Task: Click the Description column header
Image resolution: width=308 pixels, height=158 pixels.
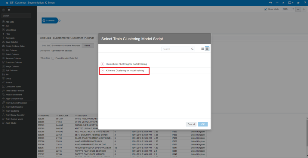Action: click(x=86, y=116)
